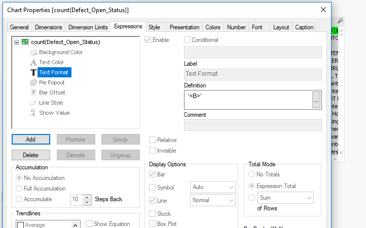Click the Background Color palette icon
The width and height of the screenshot is (366, 228).
pyautogui.click(x=33, y=52)
